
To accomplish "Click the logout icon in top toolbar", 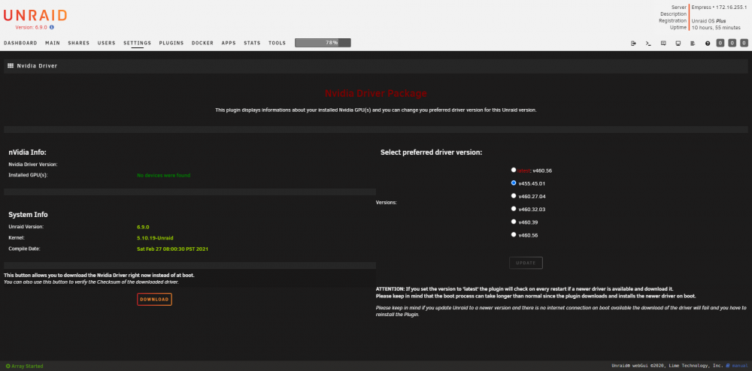I will tap(633, 43).
